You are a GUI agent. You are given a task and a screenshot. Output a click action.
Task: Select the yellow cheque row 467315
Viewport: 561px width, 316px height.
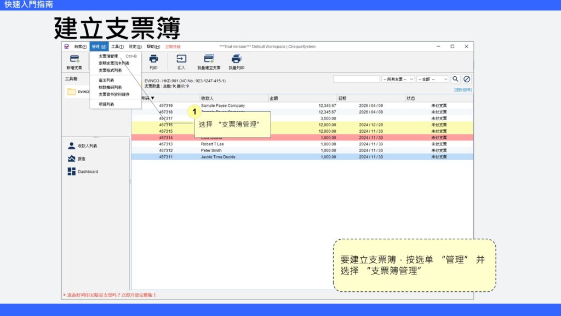[302, 132]
